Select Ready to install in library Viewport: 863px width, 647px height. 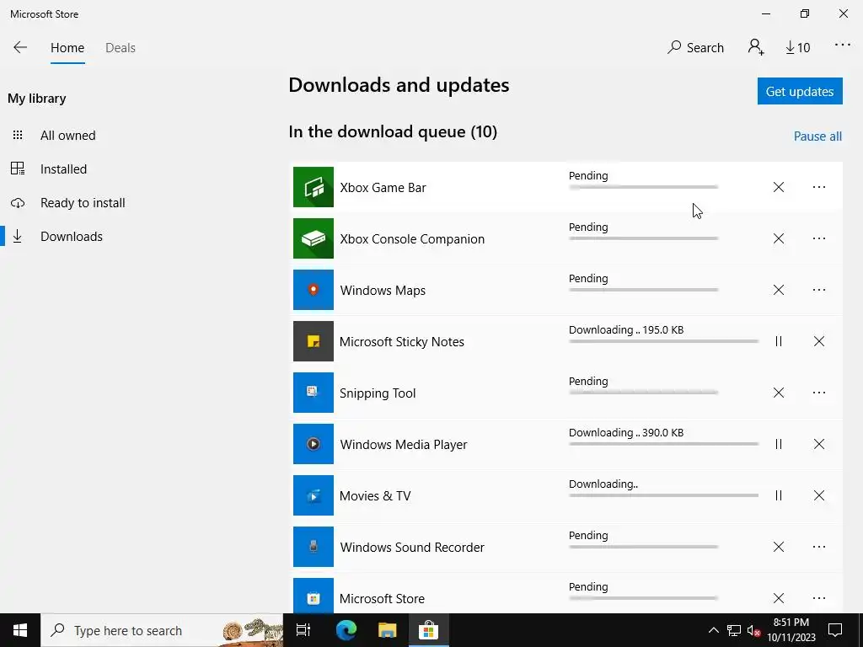point(83,203)
